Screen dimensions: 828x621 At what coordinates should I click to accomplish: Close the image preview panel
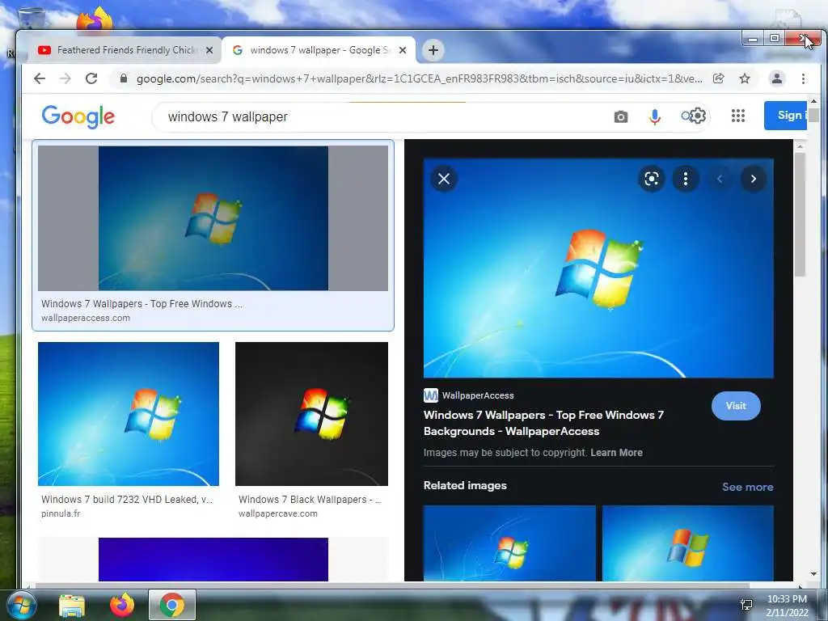(x=444, y=179)
